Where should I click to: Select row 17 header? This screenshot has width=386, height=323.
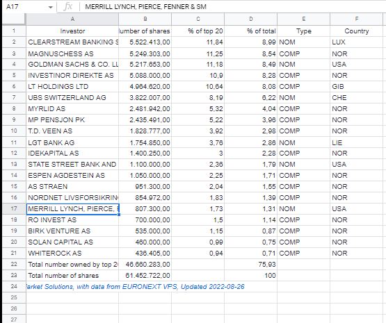pos(14,208)
